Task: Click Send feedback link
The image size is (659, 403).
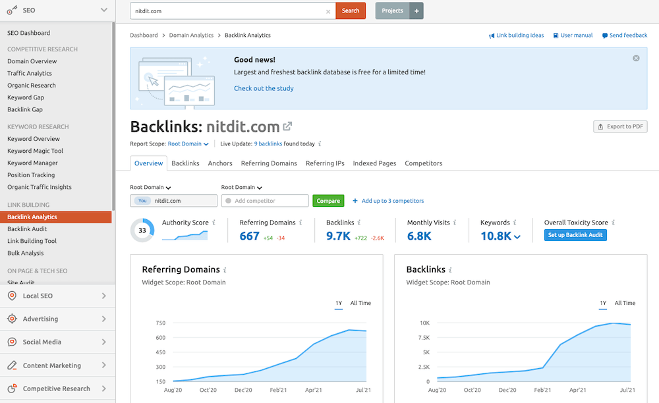Action: (625, 36)
